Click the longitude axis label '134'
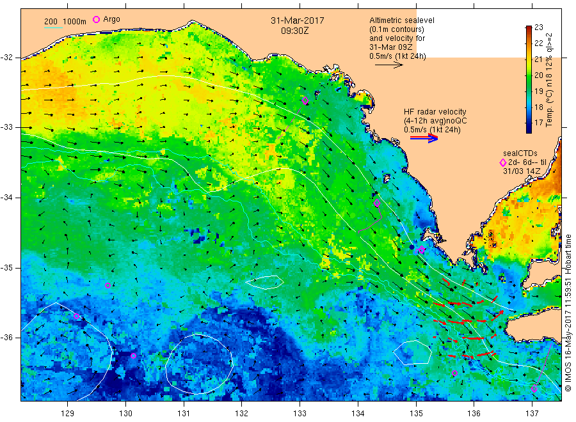Image resolution: width=576 pixels, height=422 pixels. click(358, 414)
